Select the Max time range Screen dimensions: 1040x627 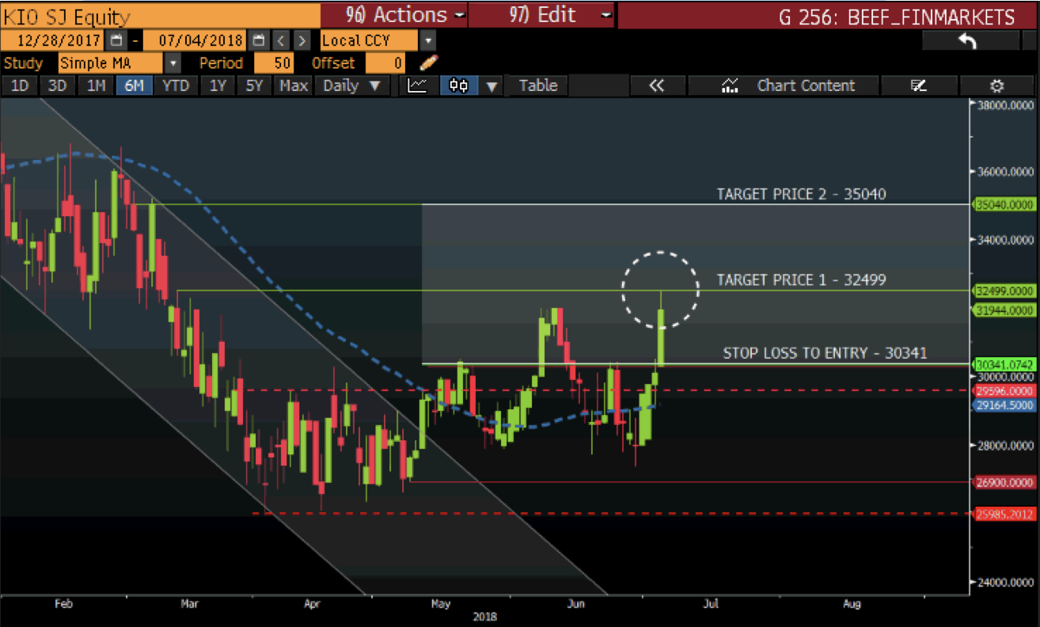[x=293, y=85]
